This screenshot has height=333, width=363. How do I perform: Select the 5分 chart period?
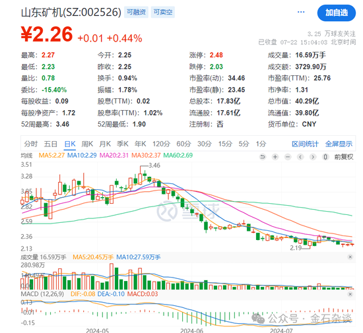[x=244, y=144]
